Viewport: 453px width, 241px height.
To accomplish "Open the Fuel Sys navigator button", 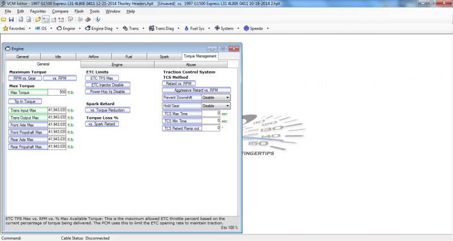I will [194, 28].
